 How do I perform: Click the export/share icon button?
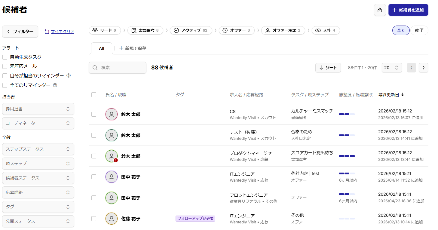pyautogui.click(x=380, y=10)
